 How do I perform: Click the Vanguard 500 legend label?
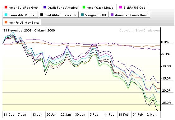click(x=95, y=15)
